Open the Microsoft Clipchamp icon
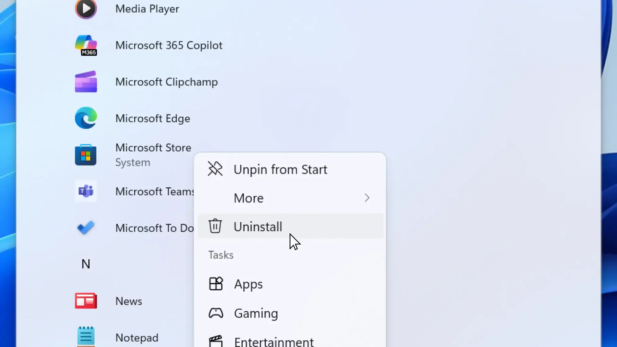Viewport: 617px width, 347px height. pyautogui.click(x=86, y=82)
